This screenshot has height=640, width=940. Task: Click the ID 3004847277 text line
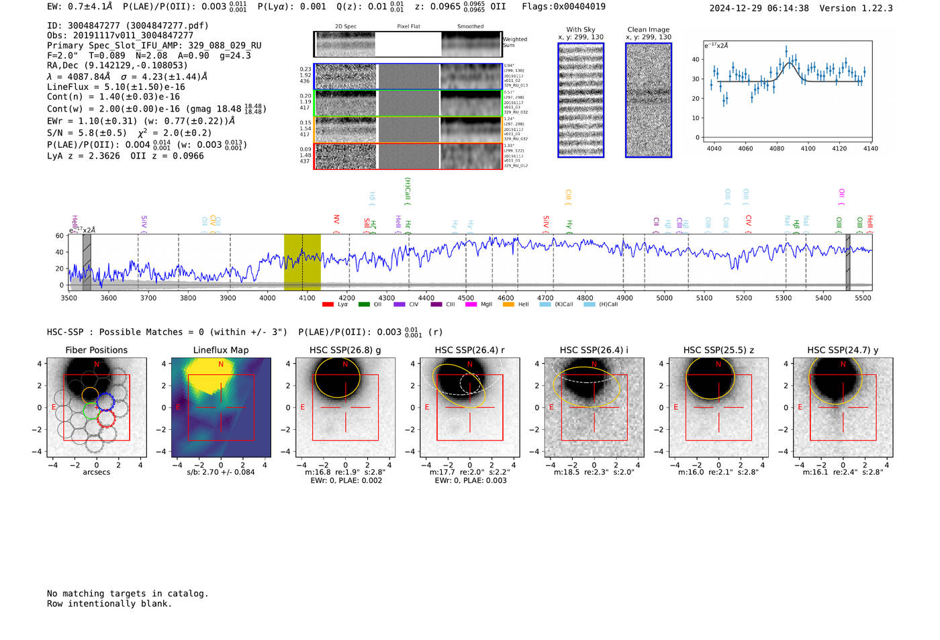pyautogui.click(x=128, y=26)
